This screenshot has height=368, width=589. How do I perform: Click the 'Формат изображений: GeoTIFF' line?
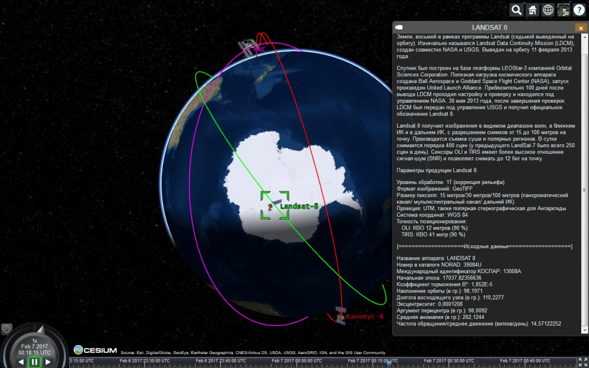tap(434, 188)
